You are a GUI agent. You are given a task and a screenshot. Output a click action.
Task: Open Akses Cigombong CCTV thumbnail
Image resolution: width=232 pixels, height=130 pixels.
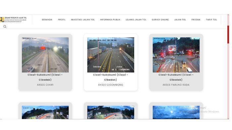point(111,55)
